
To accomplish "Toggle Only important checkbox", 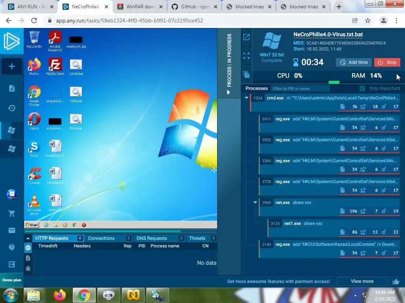I will coord(362,88).
